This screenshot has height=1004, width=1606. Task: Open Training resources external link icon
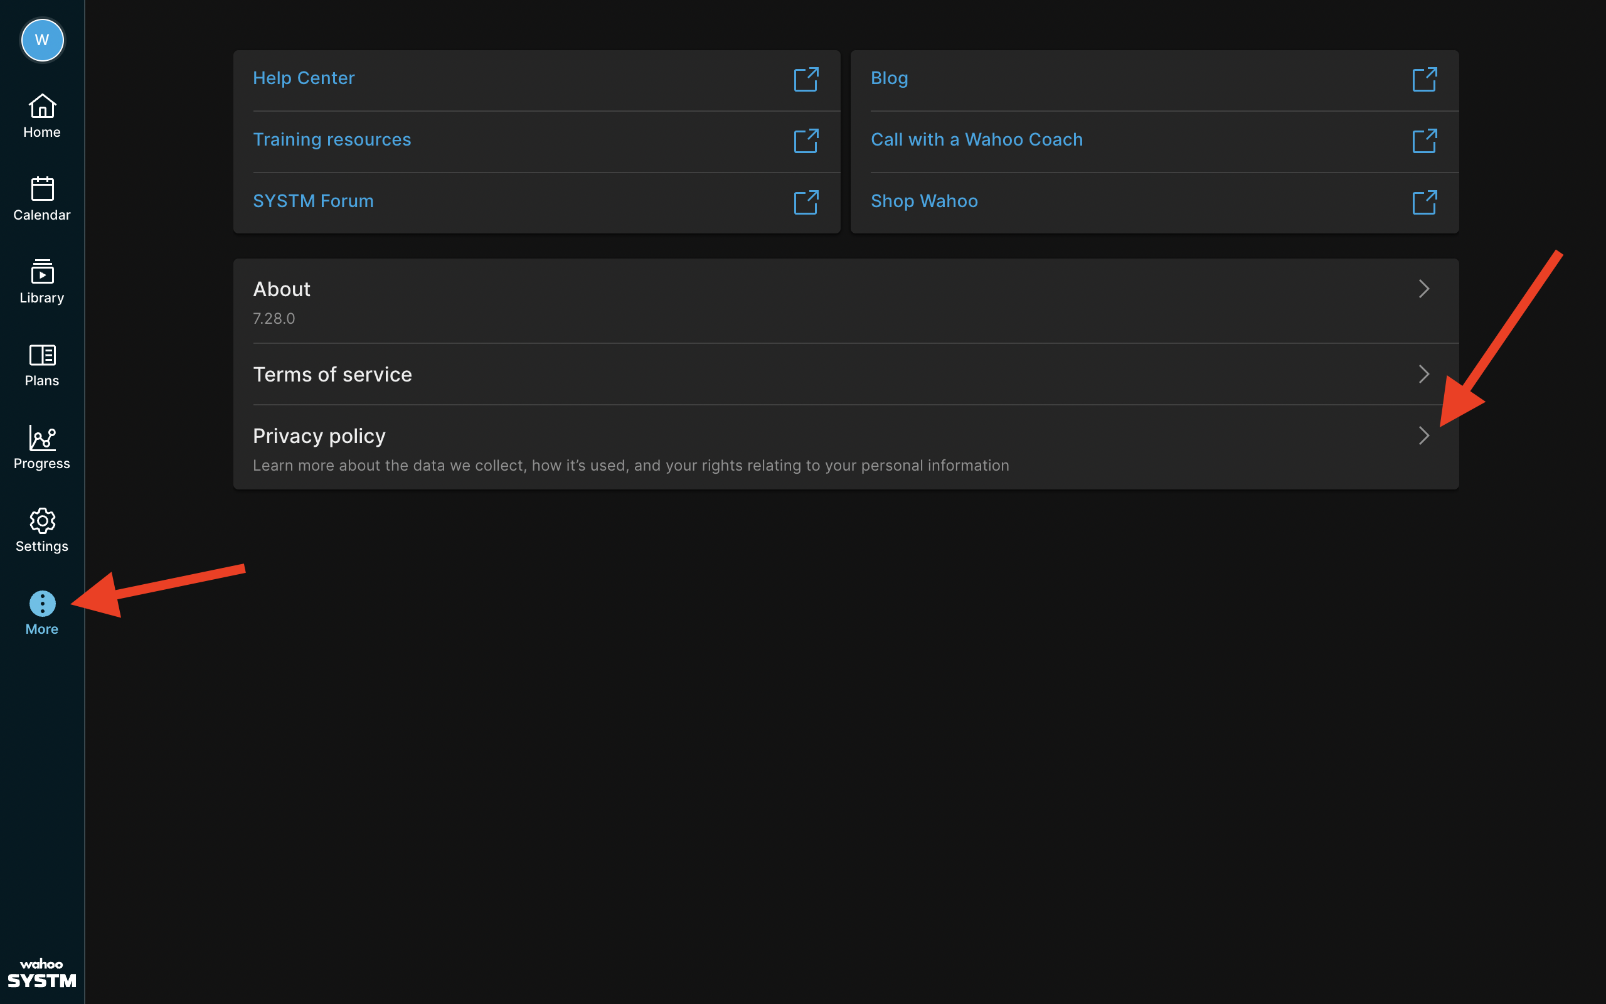click(x=806, y=141)
